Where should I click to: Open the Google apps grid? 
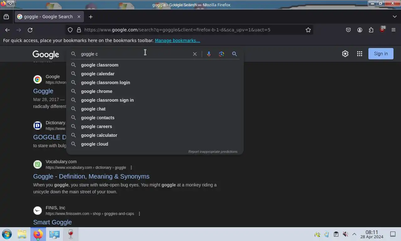tap(360, 54)
